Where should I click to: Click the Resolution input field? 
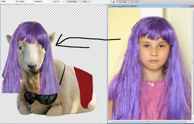point(47,2)
